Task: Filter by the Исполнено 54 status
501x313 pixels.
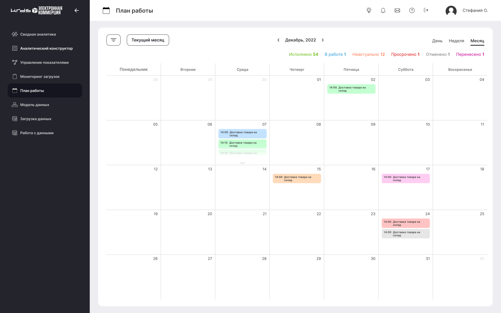Action: pyautogui.click(x=303, y=54)
